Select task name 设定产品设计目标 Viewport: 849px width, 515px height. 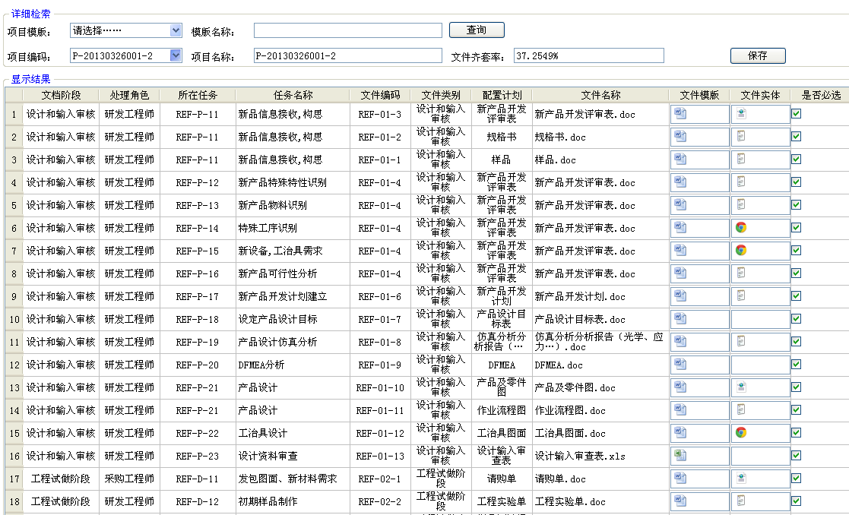coord(277,319)
